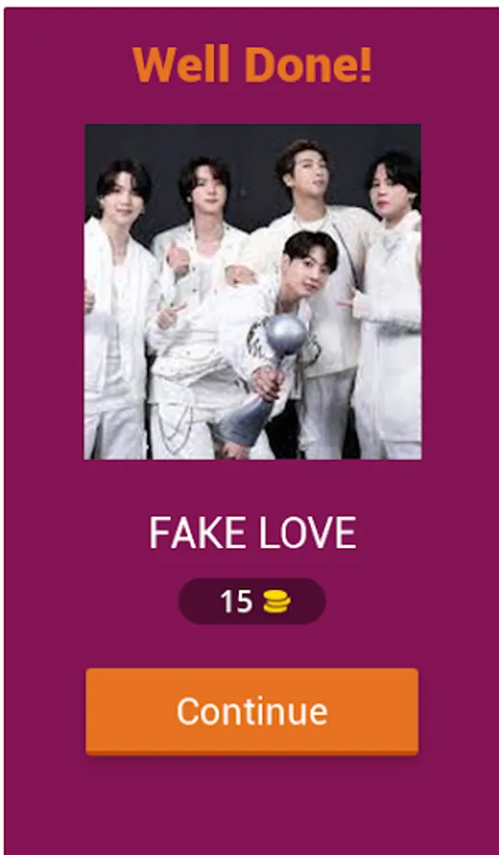Screen dimensions: 499x855
Task: Tap the dark 15 coins reward badge
Action: 252,601
